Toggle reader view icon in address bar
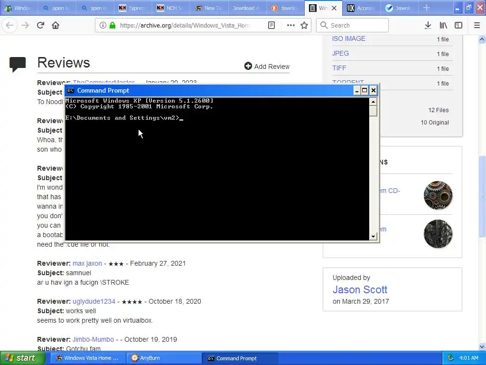 [x=271, y=26]
